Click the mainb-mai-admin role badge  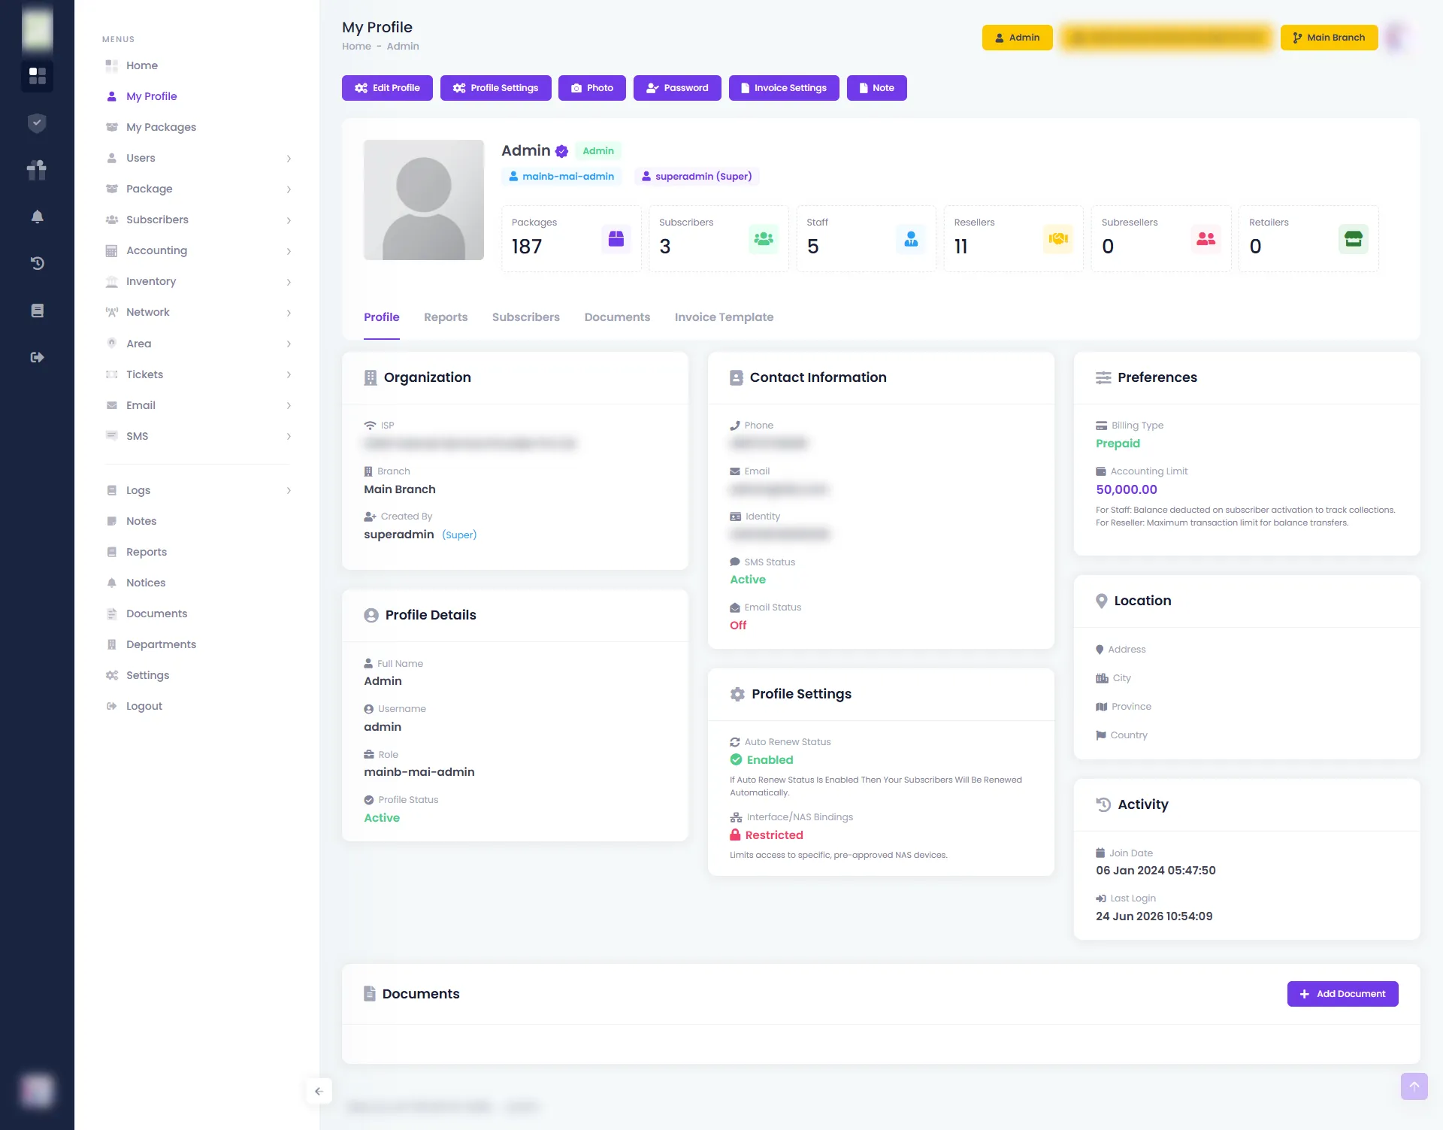(561, 177)
